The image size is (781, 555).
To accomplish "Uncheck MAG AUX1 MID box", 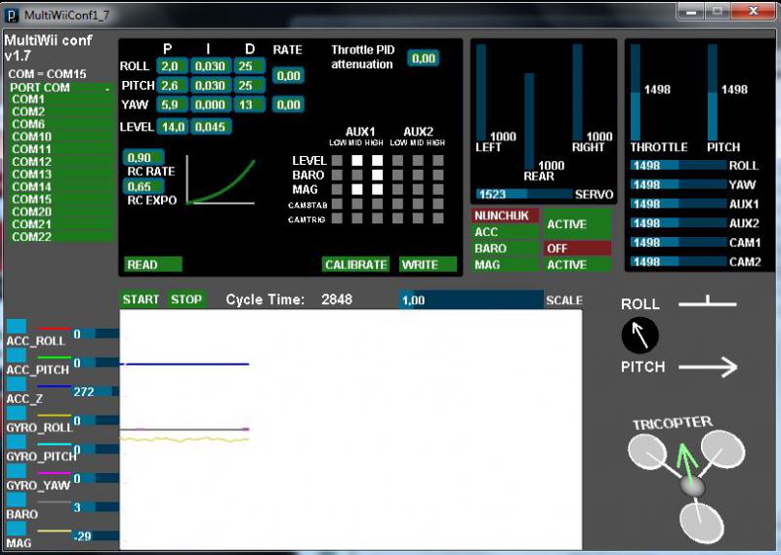I will coord(357,189).
